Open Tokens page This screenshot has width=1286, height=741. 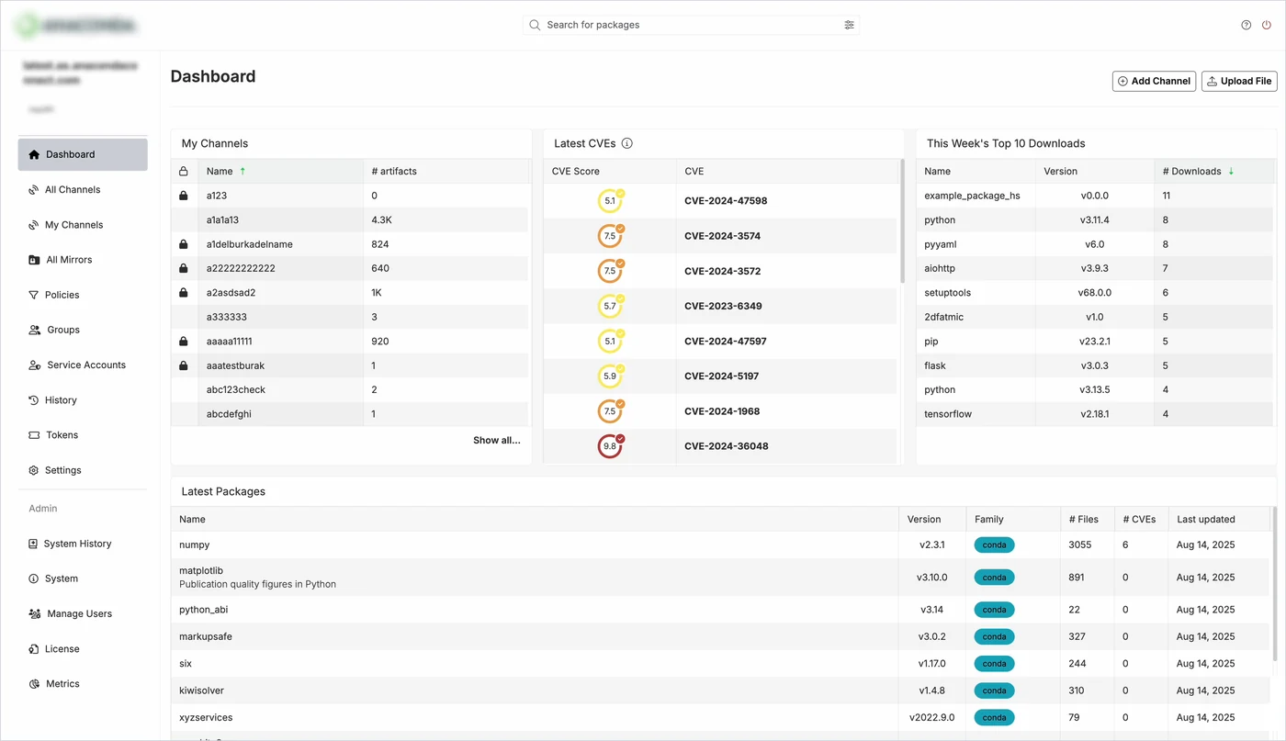click(x=83, y=435)
